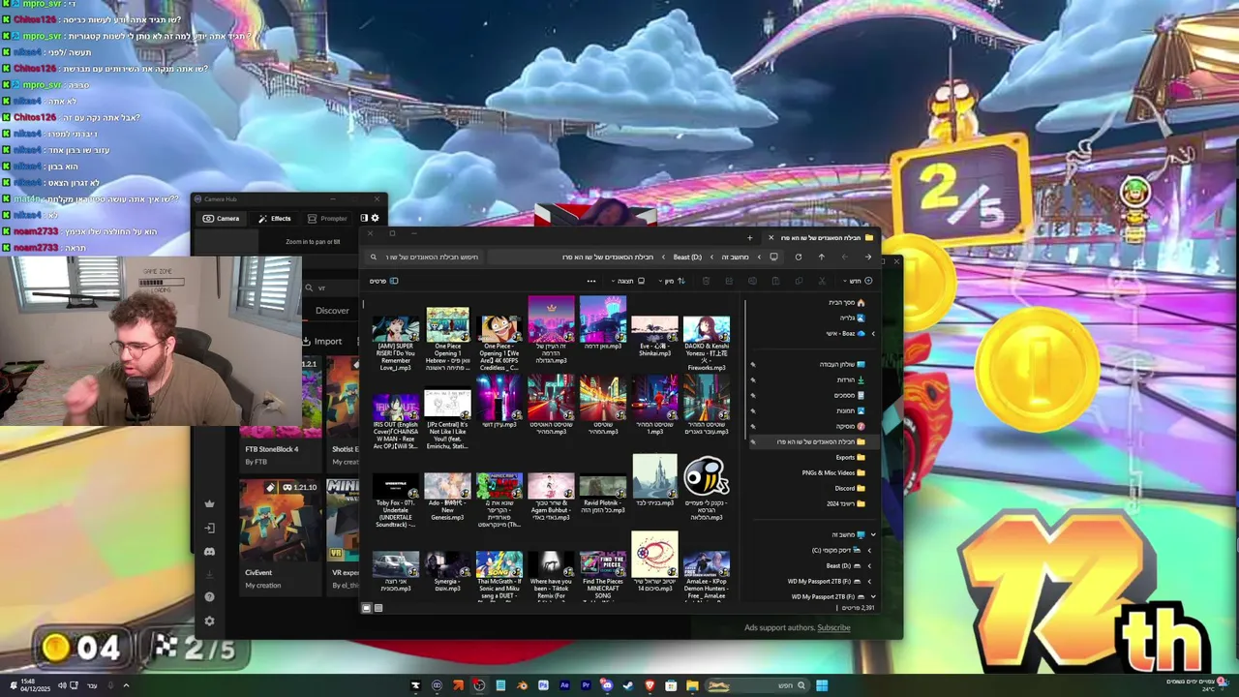
Task: Show hidden system tray icons chevron
Action: 126,685
